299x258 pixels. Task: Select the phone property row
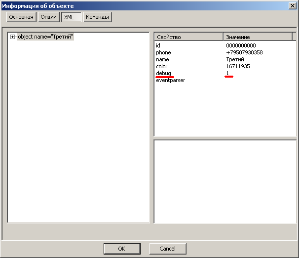point(225,52)
